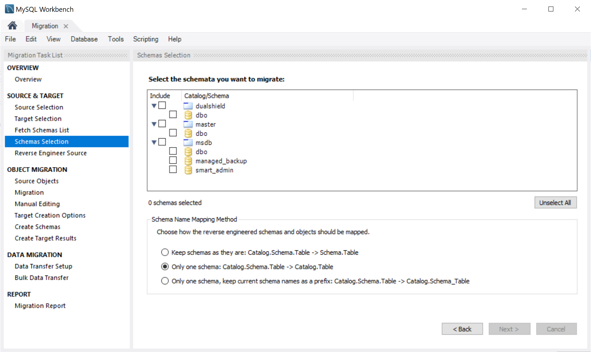Open the Scripting menu
The width and height of the screenshot is (591, 352).
point(146,39)
